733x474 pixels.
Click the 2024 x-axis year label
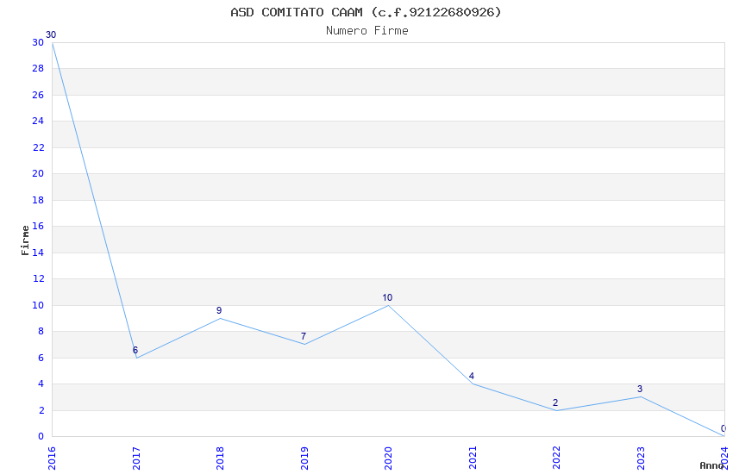(x=724, y=458)
